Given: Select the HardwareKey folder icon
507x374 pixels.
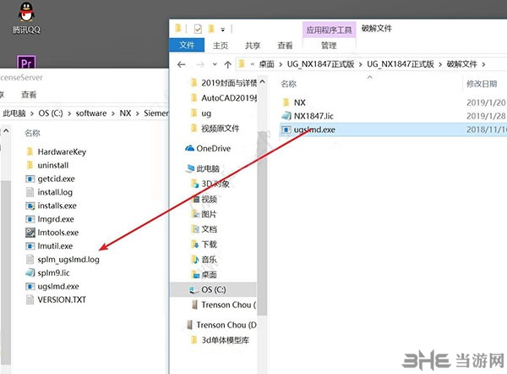Looking at the screenshot, I should tap(30, 151).
